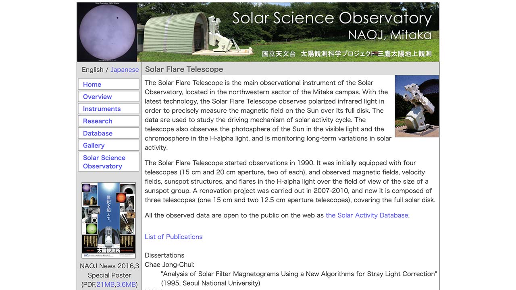Screen dimensions: 516x290
Task: Select Instruments in the sidebar menu
Action: point(101,109)
